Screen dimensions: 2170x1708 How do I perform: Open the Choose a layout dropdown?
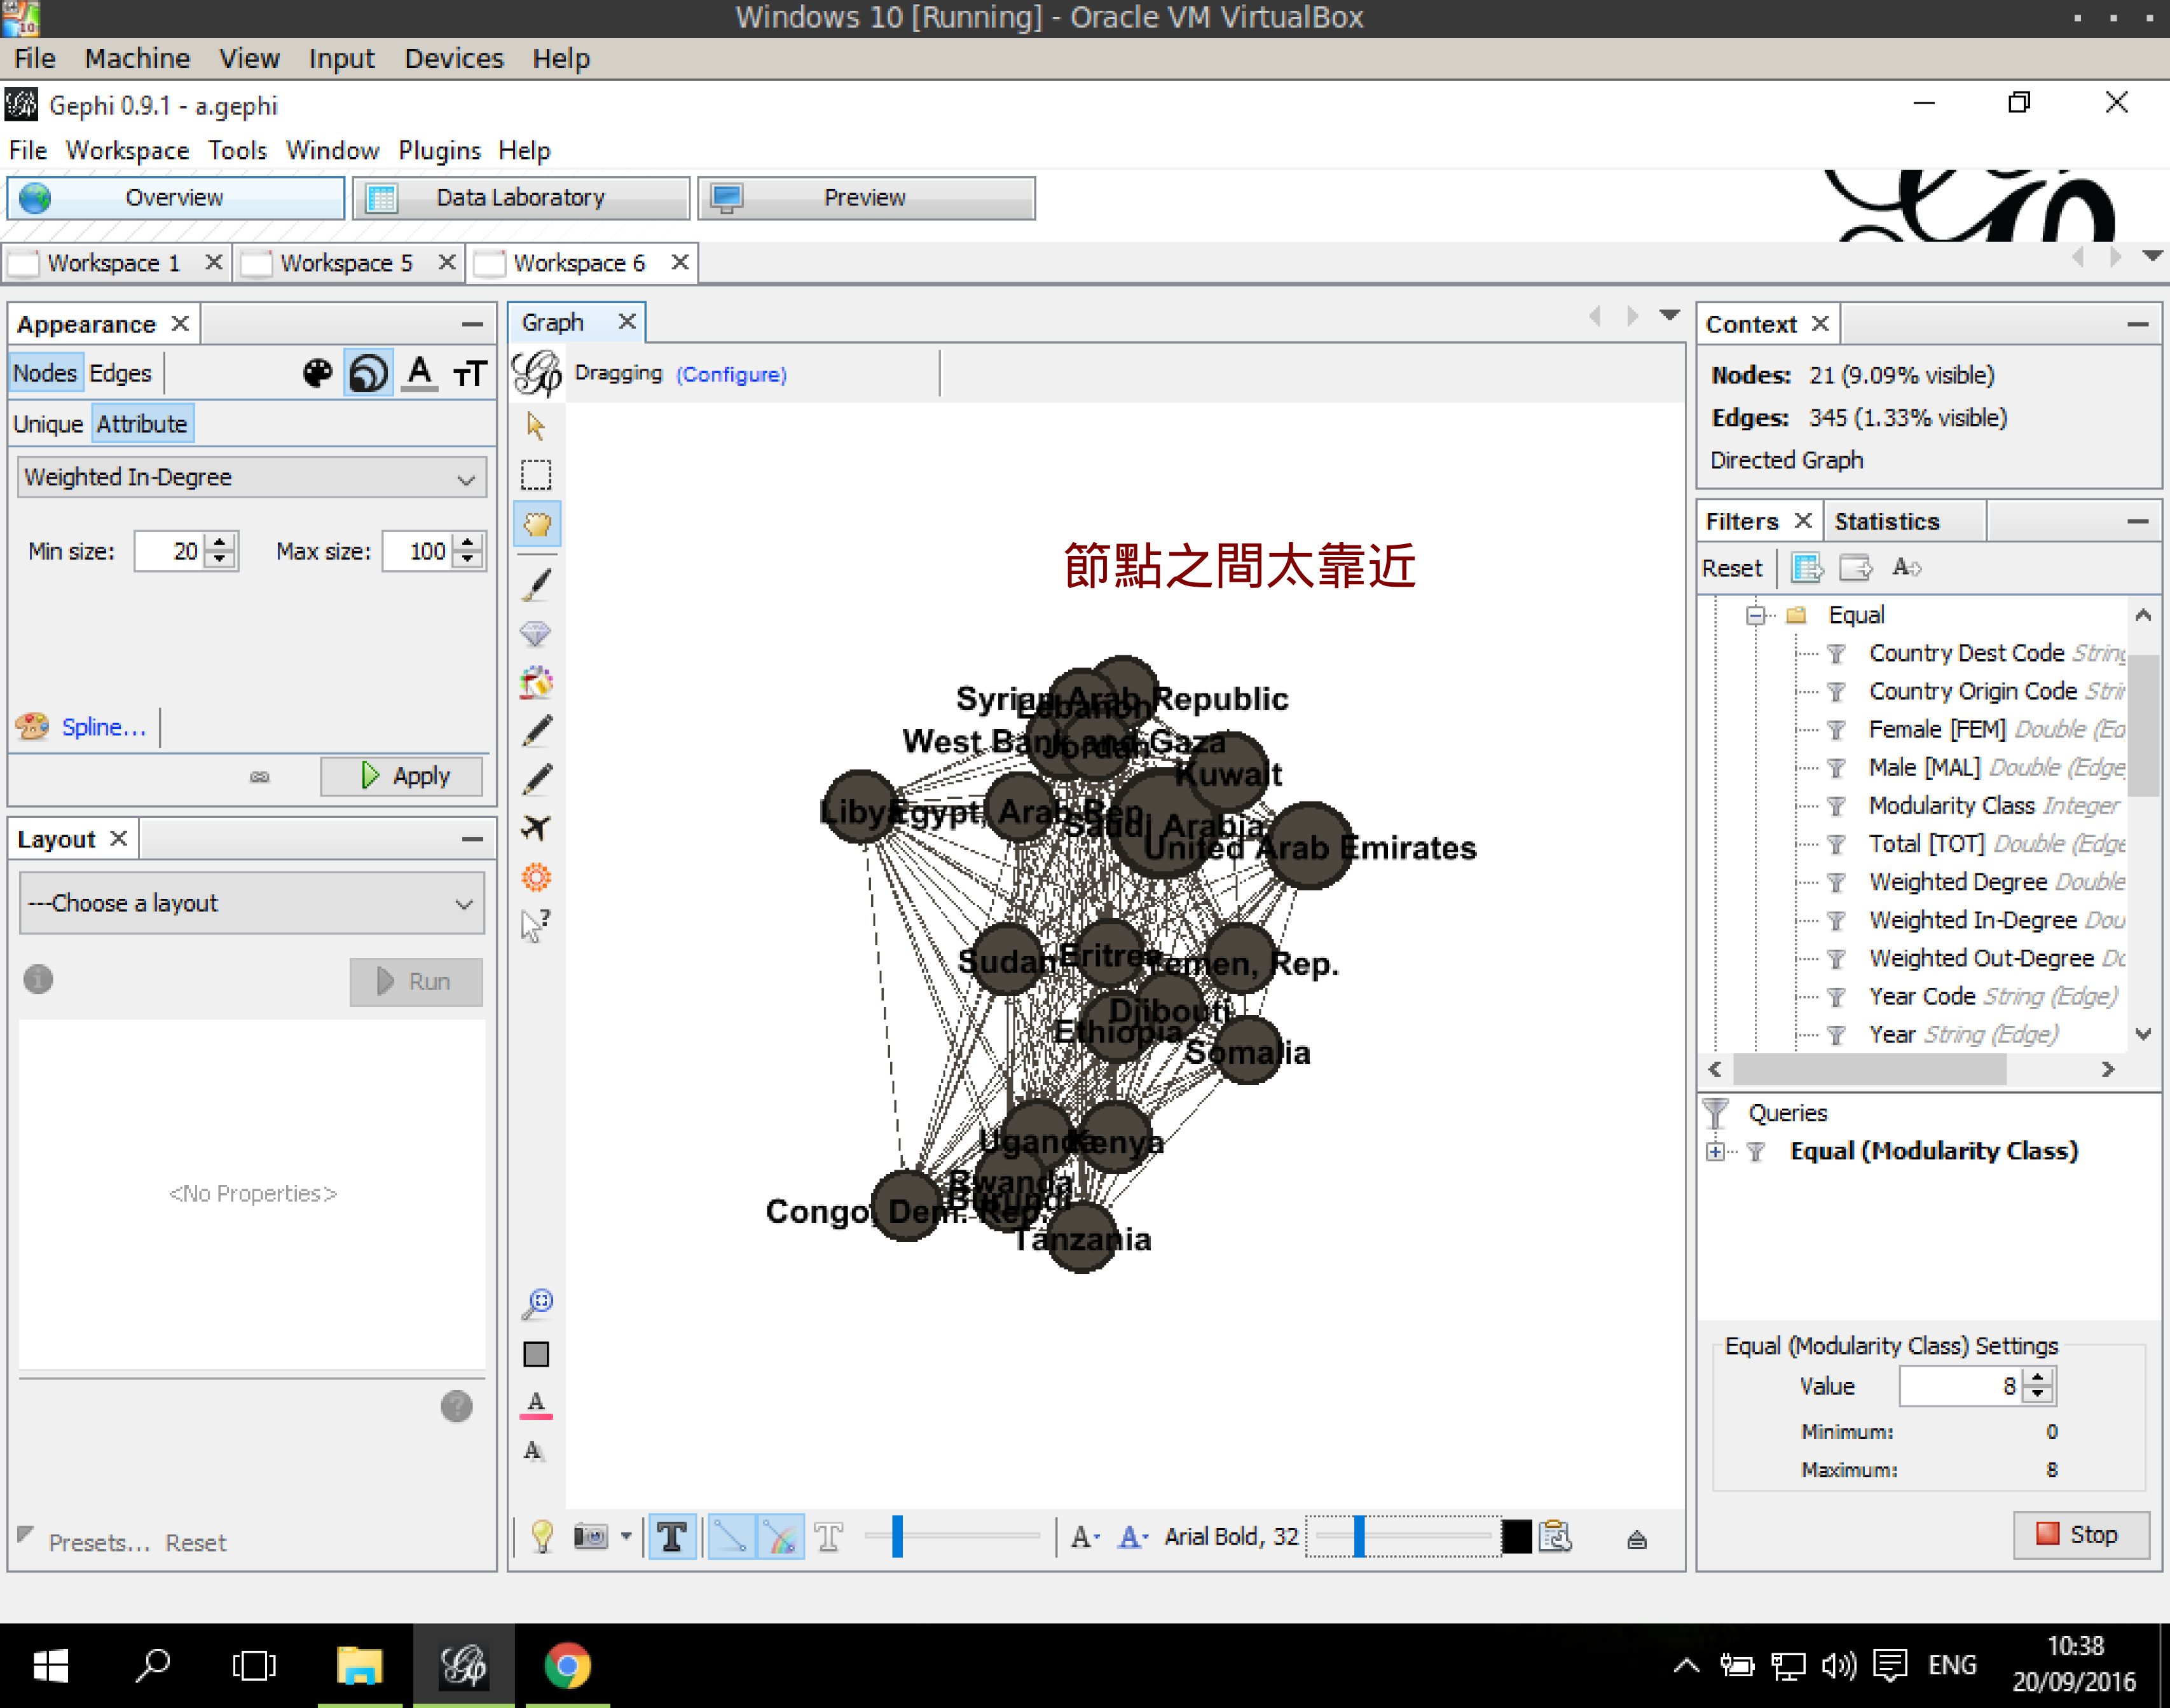point(252,903)
